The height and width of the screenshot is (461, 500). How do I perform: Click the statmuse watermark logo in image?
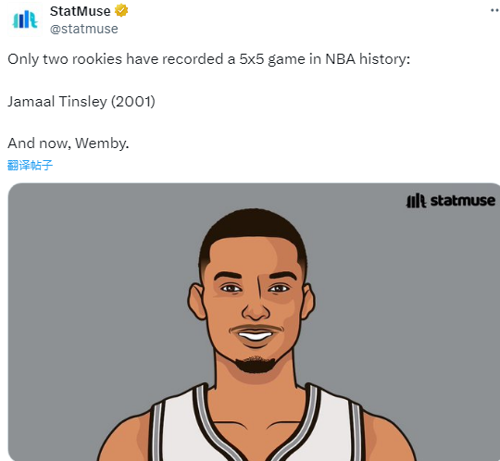[x=451, y=201]
